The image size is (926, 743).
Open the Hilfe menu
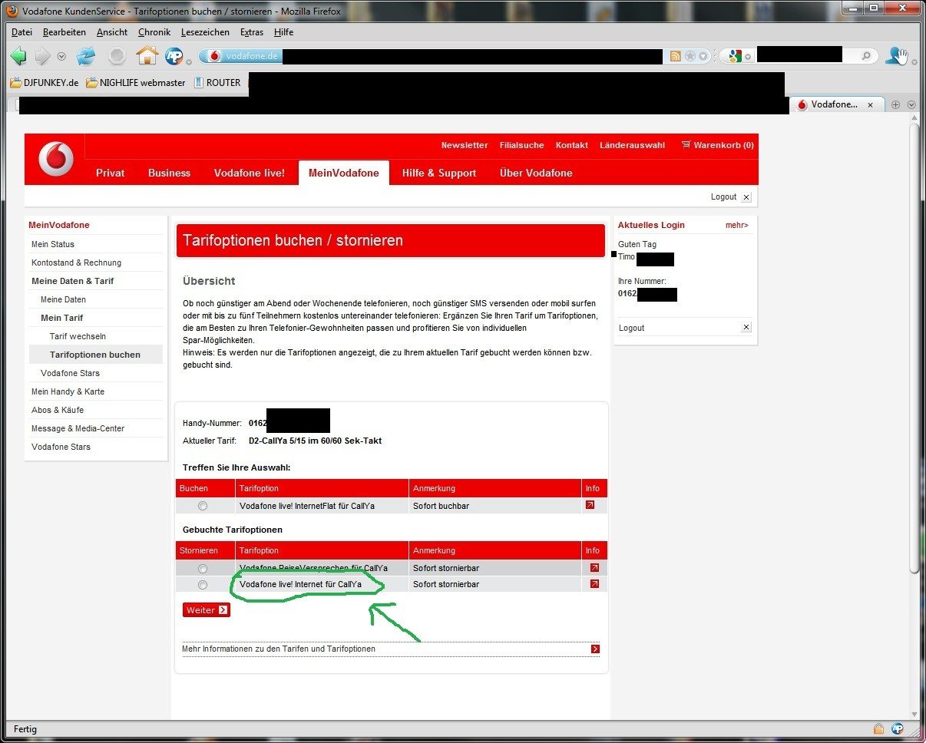(284, 32)
